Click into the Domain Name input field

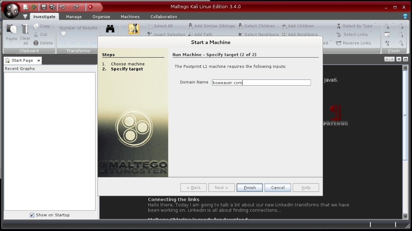(261, 83)
